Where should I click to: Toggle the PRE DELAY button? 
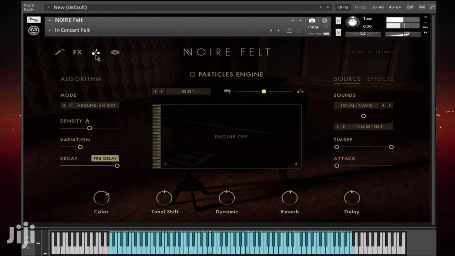point(105,158)
